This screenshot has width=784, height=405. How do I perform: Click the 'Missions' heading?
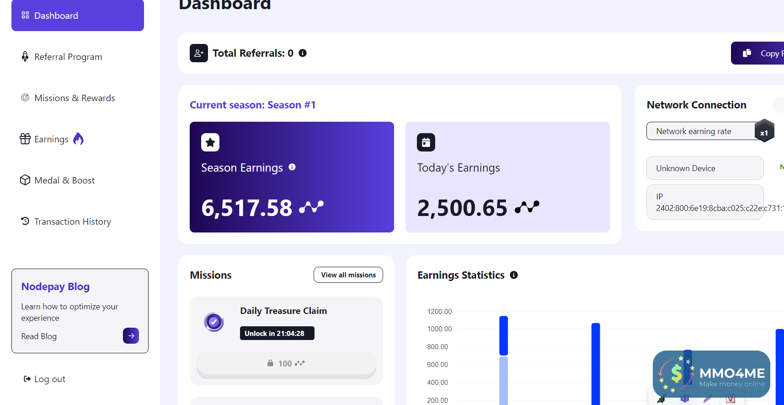211,275
